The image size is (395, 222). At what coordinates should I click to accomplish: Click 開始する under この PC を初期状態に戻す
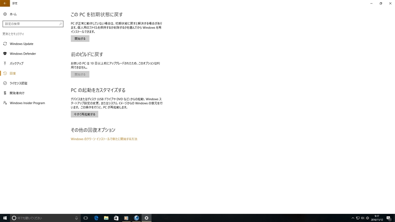80,39
